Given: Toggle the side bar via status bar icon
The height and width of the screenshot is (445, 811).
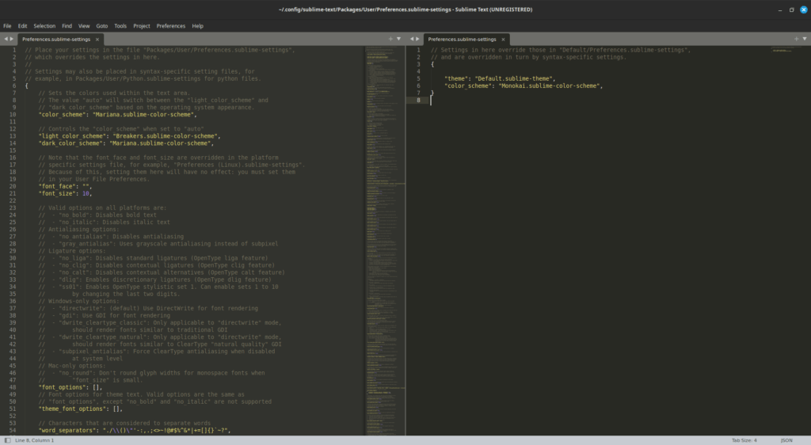Looking at the screenshot, I should 7,440.
